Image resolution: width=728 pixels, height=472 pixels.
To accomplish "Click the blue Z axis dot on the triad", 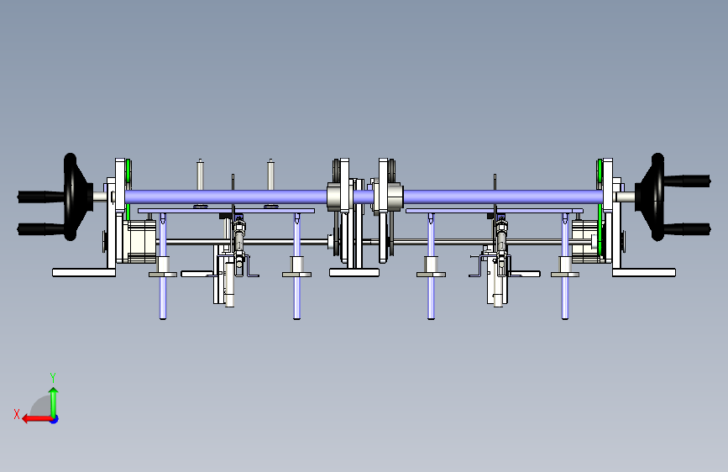I will point(55,419).
